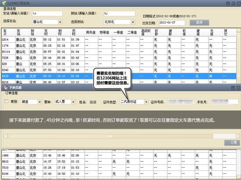Maximize the main 12306 window
This screenshot has height=180, width=241.
[233, 3]
